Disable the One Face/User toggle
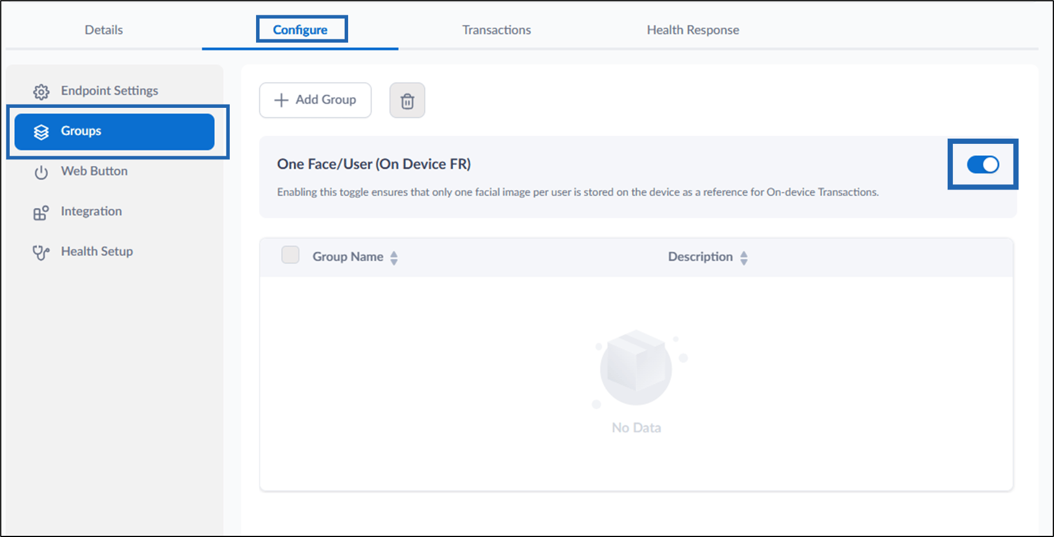Viewport: 1054px width, 537px height. (983, 164)
